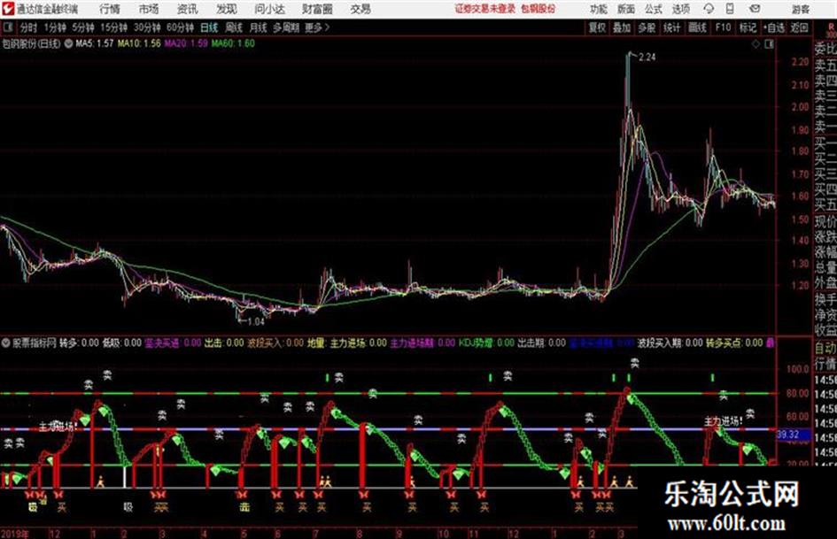837x539 pixels.
Task: Click the 叠加 overlay button
Action: [622, 27]
